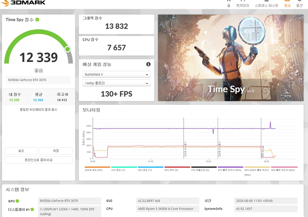Image resolution: width=308 pixels, height=217 pixels.
Task: Toggle the CPU 클럭 주파수 purple legend
Action: pyautogui.click(x=230, y=169)
